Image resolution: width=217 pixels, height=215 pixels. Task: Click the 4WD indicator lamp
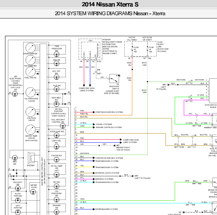pyautogui.click(x=15, y=158)
